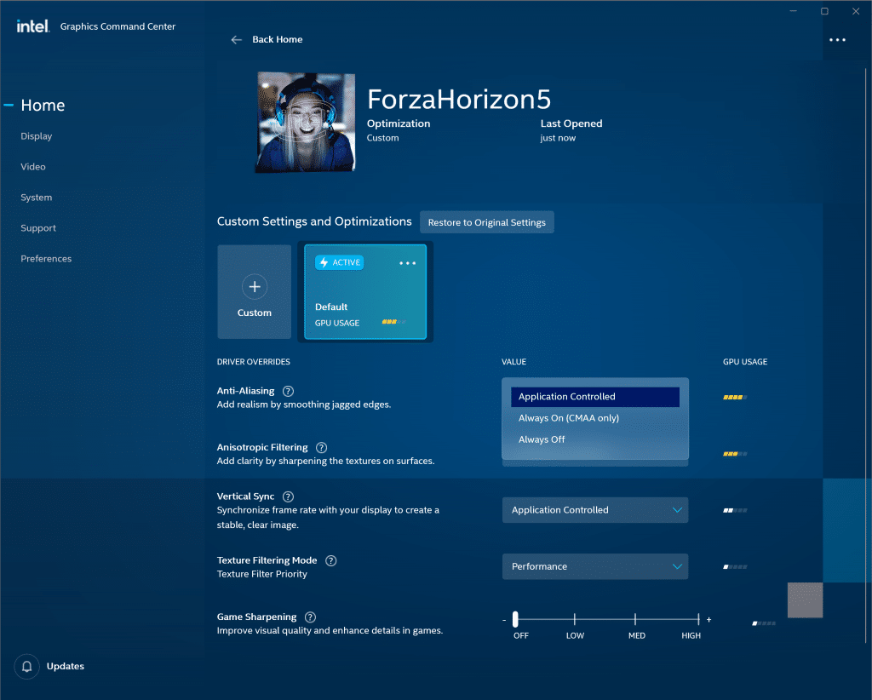This screenshot has width=872, height=700.
Task: Click the Custom Settings and Optimizations heading
Action: point(314,221)
